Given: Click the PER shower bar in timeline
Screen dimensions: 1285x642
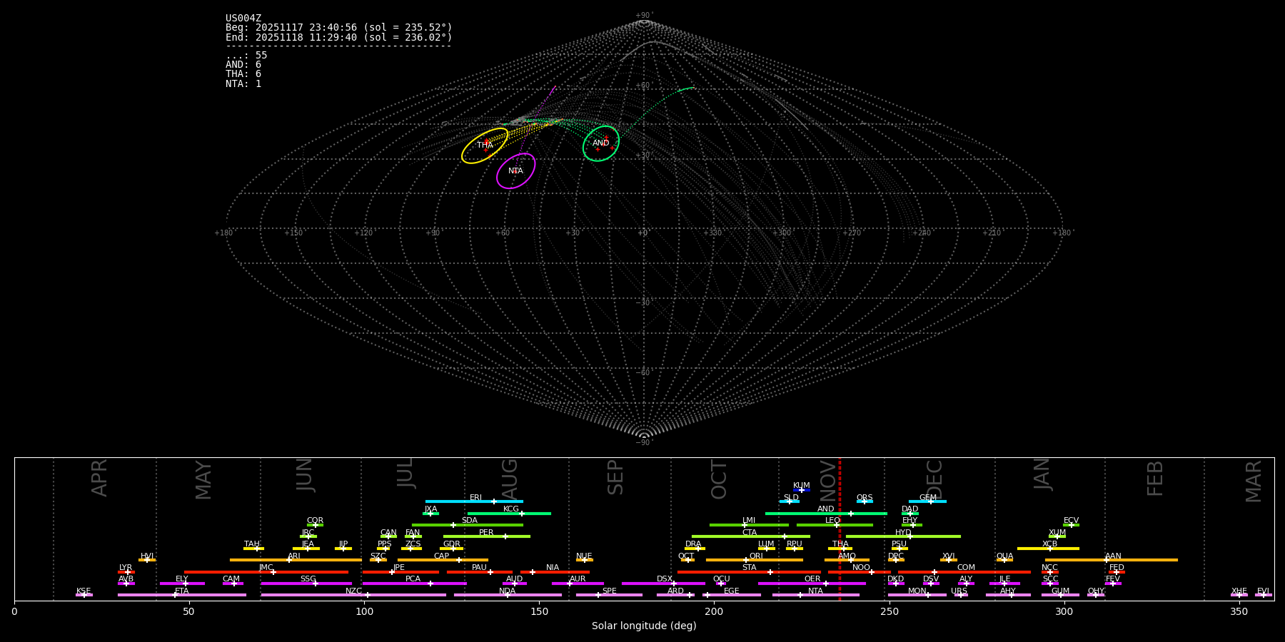Looking at the screenshot, I should click(487, 536).
